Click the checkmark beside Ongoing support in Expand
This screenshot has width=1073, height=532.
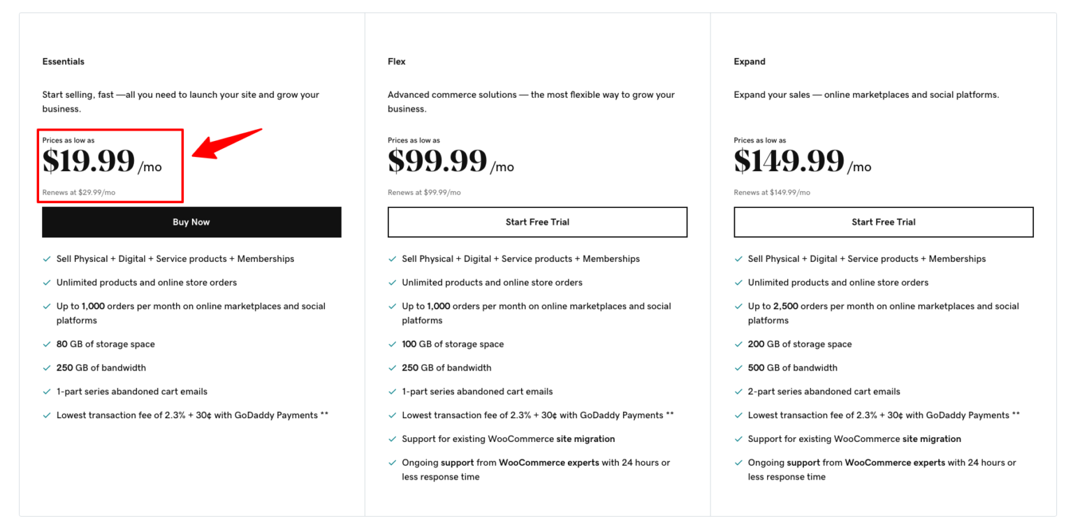pos(738,462)
